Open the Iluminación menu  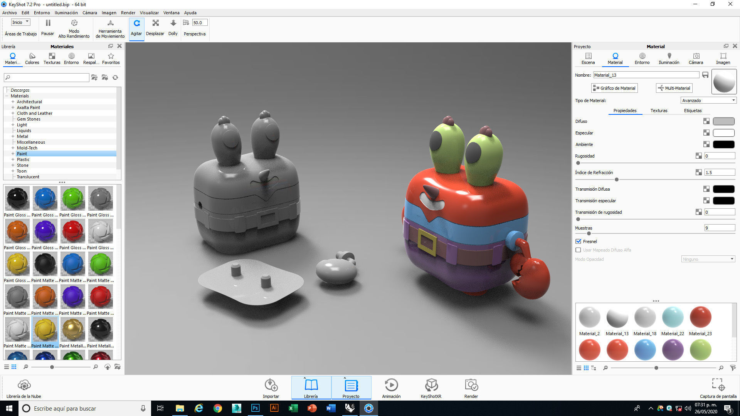66,13
